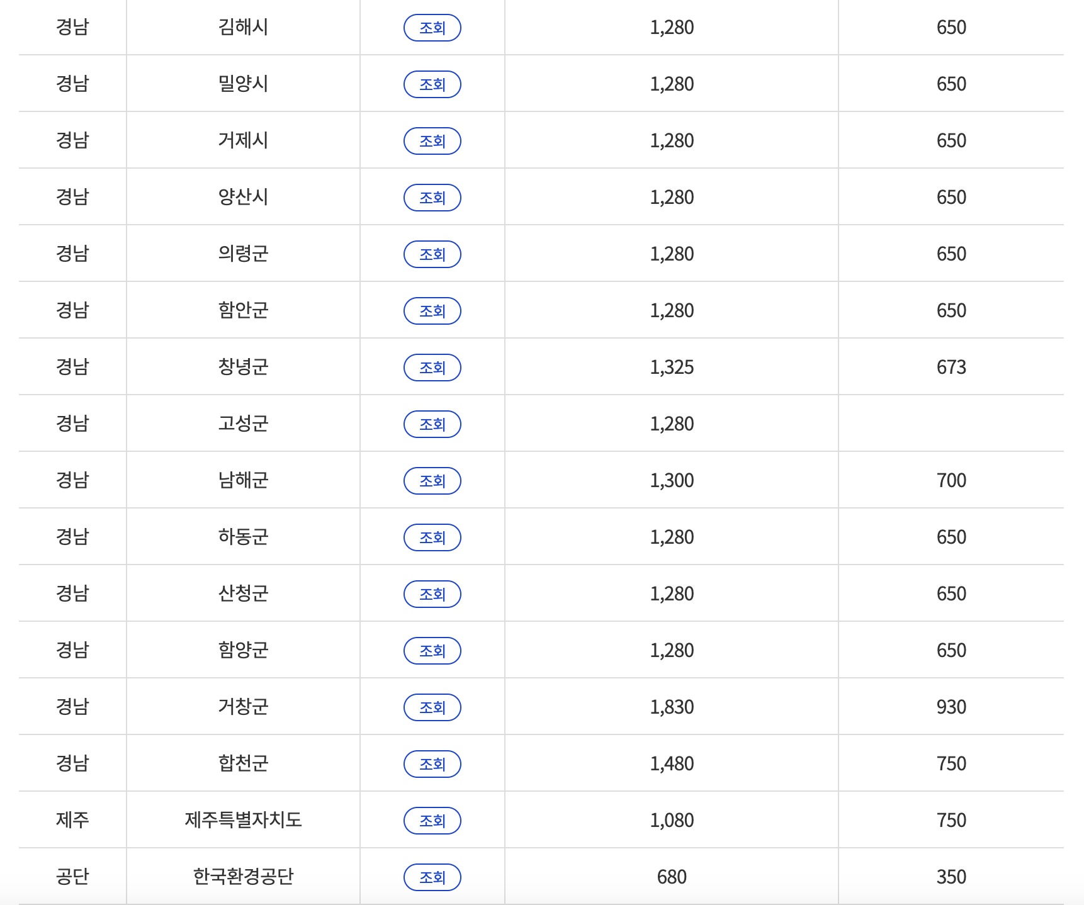Select the 양산시 cell
Viewport: 1084px width, 905px height.
pyautogui.click(x=243, y=197)
